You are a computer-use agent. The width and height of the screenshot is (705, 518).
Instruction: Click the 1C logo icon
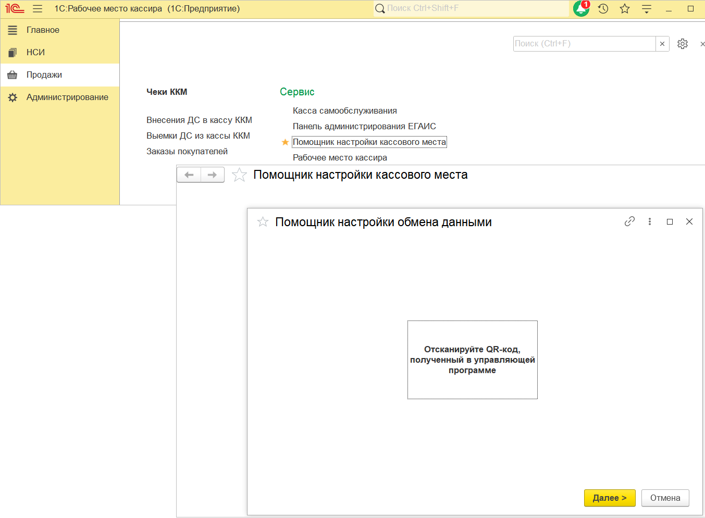15,8
